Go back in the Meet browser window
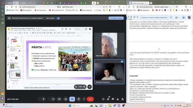Viewport: 193px width, 108px height. pyautogui.click(x=7, y=7)
